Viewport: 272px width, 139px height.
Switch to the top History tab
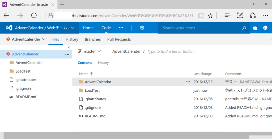point(72,39)
